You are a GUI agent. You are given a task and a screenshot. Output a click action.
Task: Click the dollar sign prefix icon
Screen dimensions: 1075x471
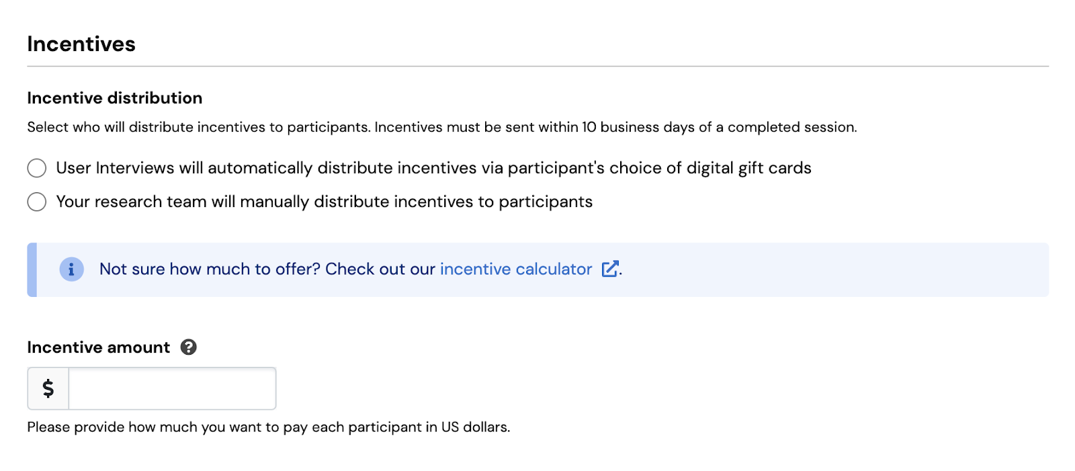[x=48, y=388]
